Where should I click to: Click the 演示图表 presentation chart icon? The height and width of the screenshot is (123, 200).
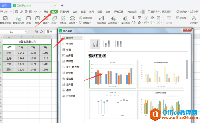coord(125,20)
